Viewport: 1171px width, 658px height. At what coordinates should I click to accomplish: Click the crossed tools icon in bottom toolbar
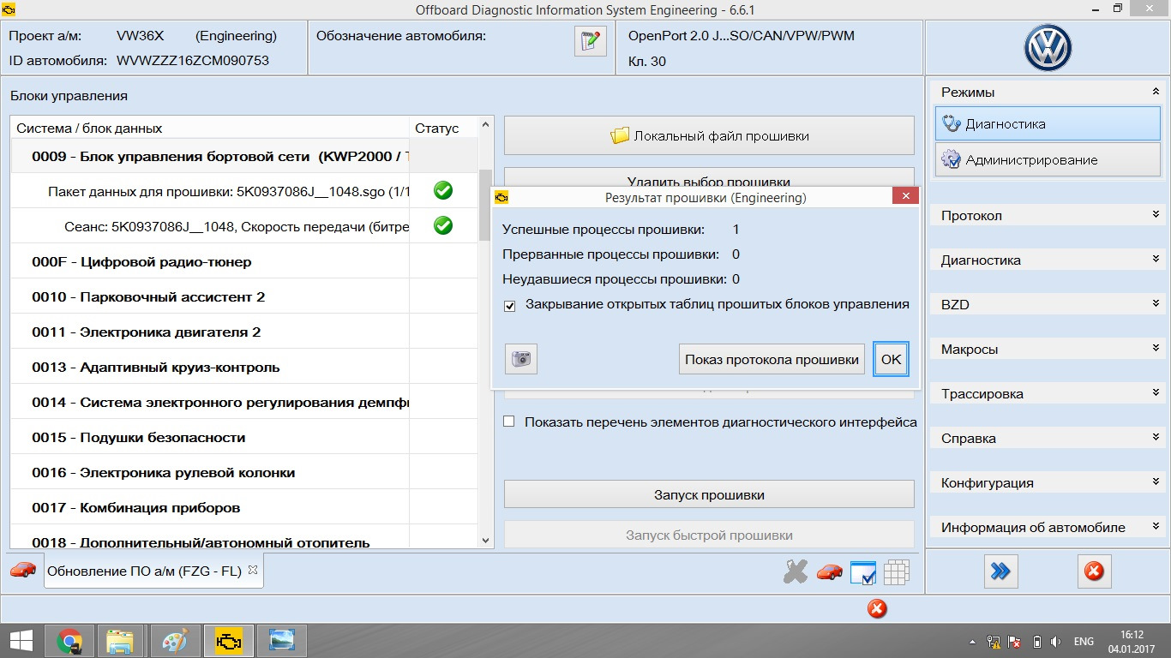[796, 571]
